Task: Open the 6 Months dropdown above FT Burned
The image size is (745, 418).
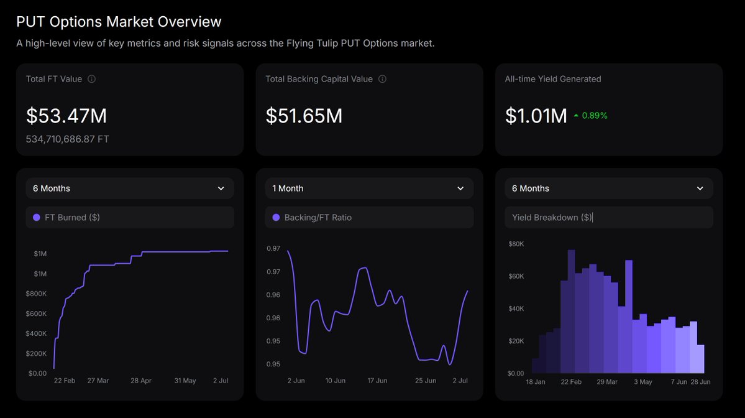Action: coord(130,188)
